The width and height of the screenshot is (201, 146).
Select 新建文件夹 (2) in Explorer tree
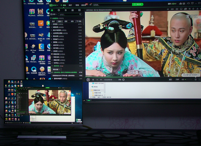(x=97, y=95)
